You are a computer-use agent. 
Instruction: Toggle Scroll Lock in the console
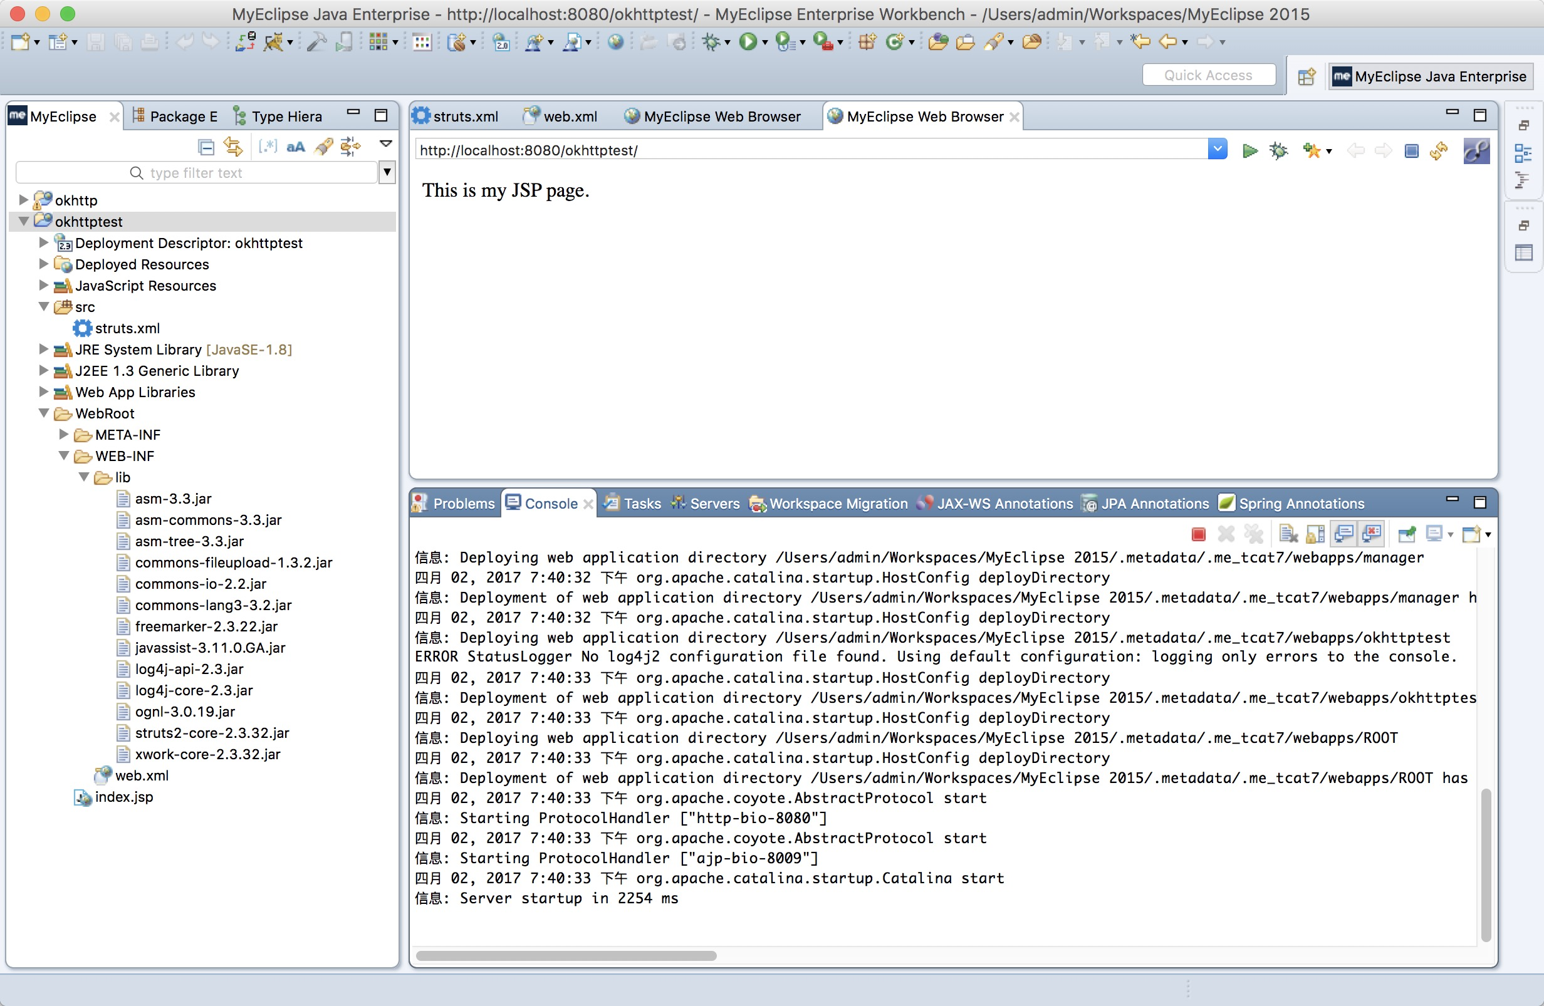pos(1315,534)
